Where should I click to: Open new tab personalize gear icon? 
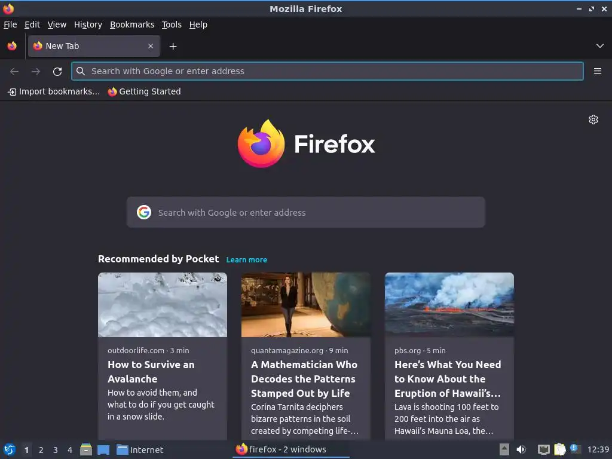593,120
